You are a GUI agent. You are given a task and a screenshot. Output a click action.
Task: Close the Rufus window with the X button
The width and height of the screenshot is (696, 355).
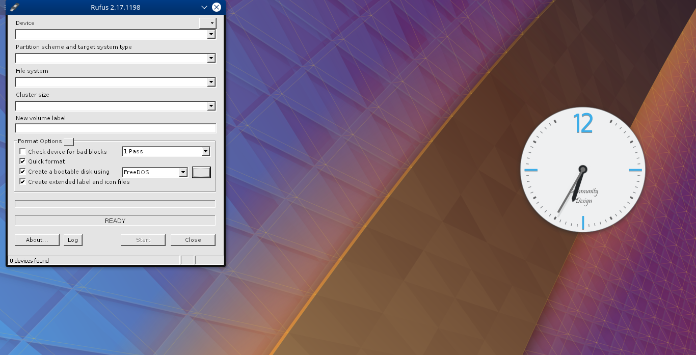[217, 7]
